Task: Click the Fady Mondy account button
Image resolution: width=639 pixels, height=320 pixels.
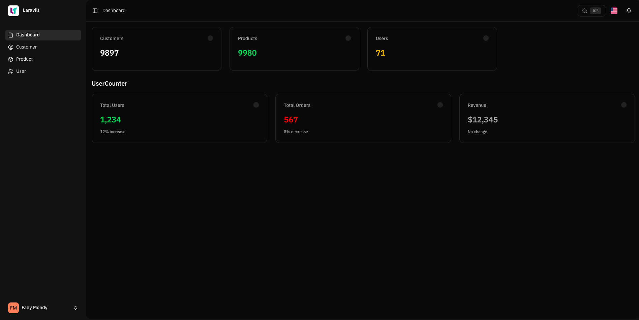Action: coord(34,308)
